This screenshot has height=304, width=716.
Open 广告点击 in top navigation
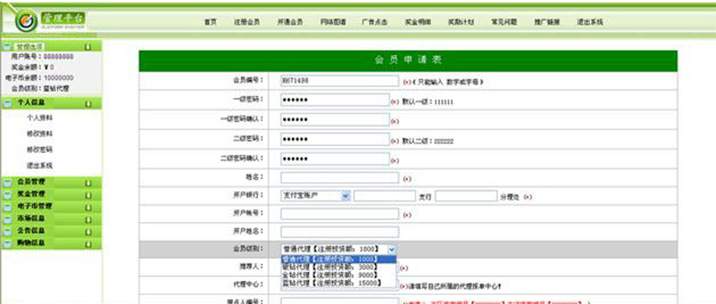point(374,22)
